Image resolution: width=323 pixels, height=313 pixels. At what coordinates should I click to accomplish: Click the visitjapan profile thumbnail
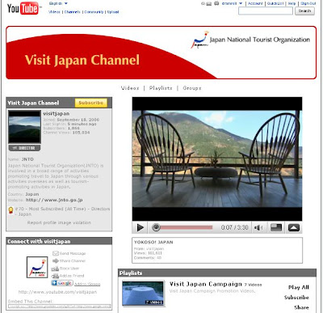[24, 127]
